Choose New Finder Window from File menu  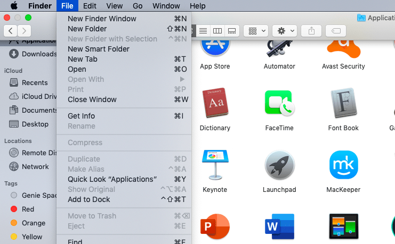(x=124, y=19)
